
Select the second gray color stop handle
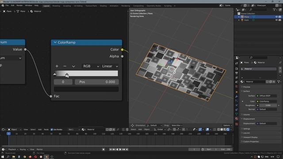coord(67,75)
